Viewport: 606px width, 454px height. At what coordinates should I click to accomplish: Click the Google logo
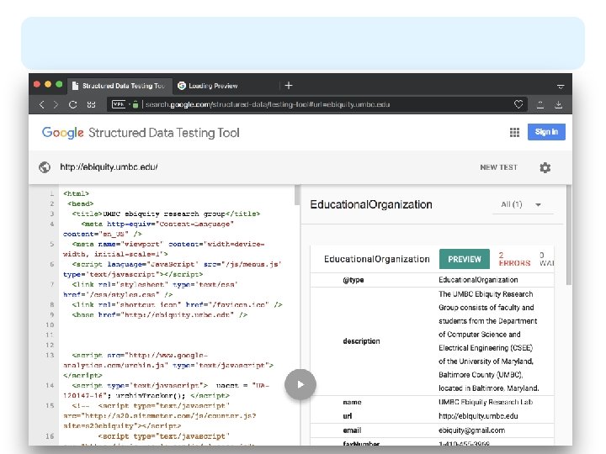(62, 133)
